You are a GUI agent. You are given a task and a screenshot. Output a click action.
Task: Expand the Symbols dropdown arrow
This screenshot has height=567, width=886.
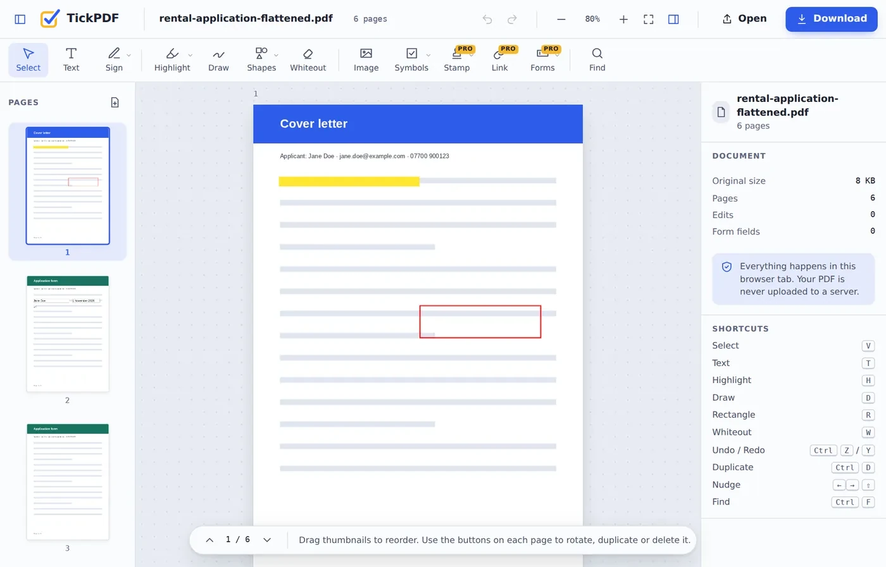(428, 55)
